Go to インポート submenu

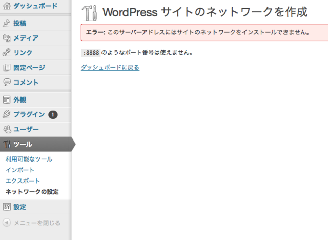pyautogui.click(x=20, y=170)
